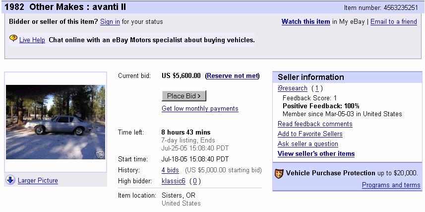Viewport: 425px width, 212px height.
Task: Open Get low monthly payments link
Action: click(200, 109)
